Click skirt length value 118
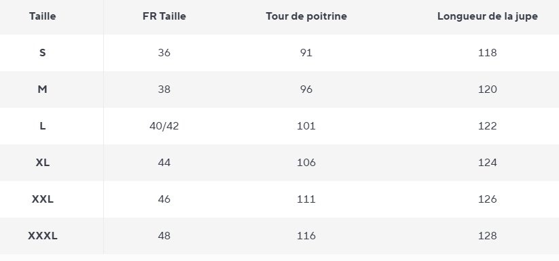The image size is (559, 261). pyautogui.click(x=488, y=53)
